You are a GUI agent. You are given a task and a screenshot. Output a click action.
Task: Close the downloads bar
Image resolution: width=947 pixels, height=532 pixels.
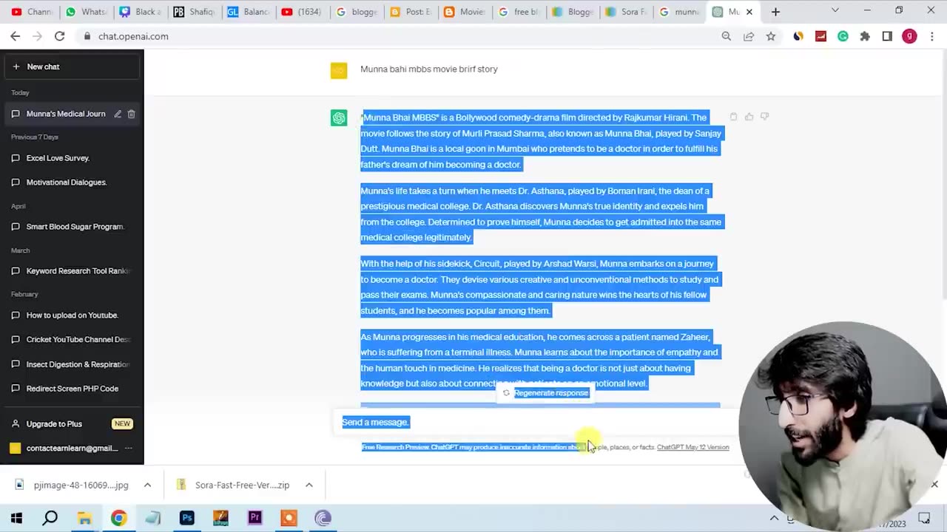coord(934,485)
